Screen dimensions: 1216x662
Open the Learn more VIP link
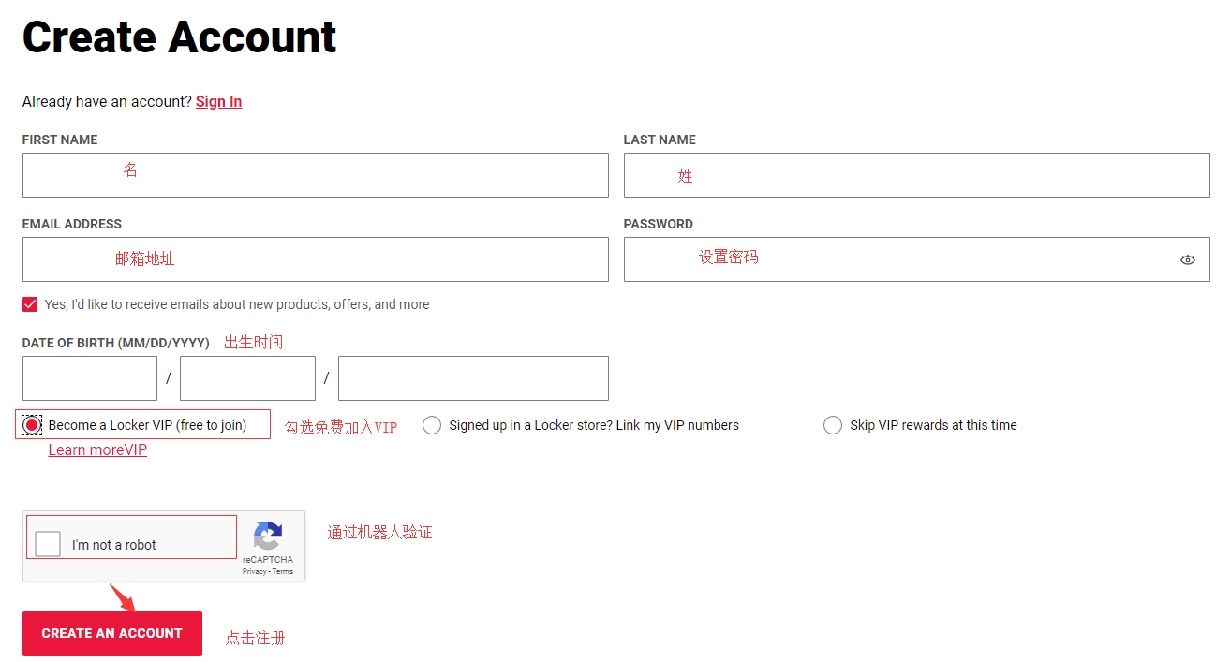coord(97,450)
